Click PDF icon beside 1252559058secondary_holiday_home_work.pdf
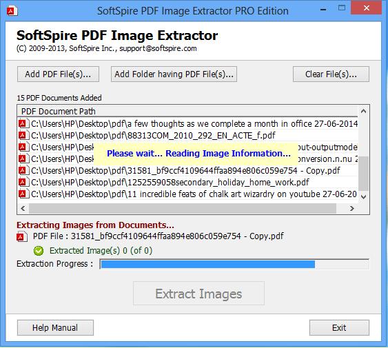Image resolution: width=388 pixels, height=348 pixels. click(23, 183)
